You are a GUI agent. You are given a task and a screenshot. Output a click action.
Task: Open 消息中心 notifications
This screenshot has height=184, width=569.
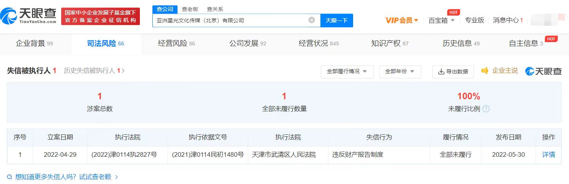click(x=508, y=20)
